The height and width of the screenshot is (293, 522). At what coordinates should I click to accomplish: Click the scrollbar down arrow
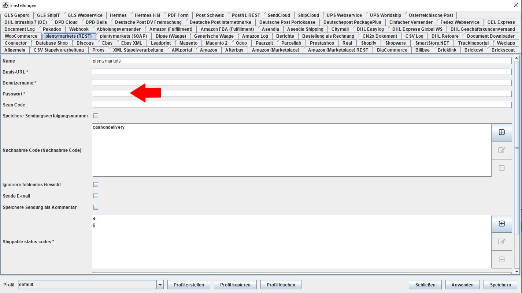coord(517,271)
